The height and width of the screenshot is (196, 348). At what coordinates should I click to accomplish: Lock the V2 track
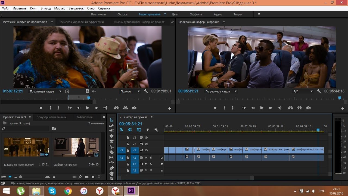pos(128,144)
